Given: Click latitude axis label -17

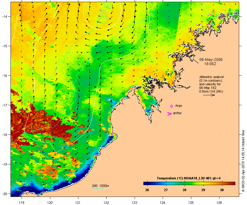Looking at the screenshot, I should (x=4, y=105).
